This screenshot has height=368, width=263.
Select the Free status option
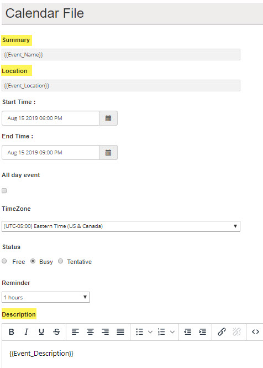(4, 261)
